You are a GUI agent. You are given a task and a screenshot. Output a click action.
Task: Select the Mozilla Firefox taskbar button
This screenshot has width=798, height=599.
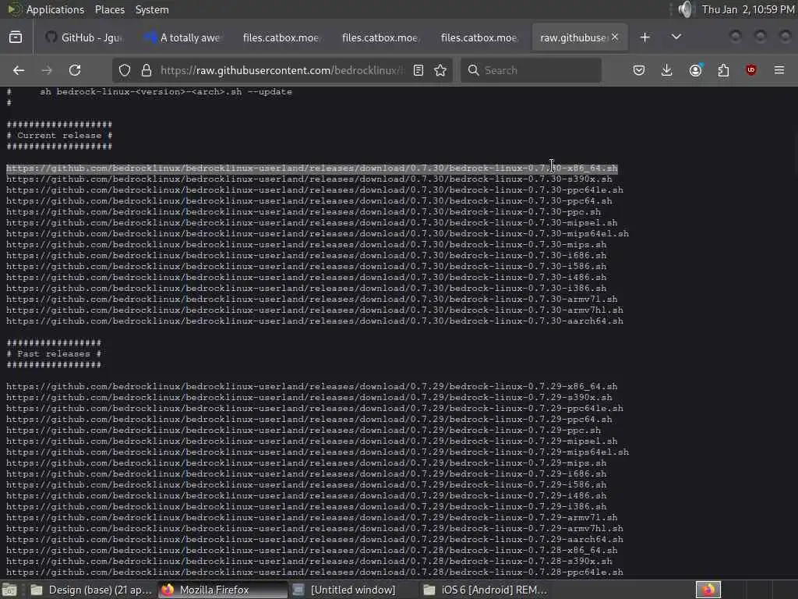pos(223,590)
